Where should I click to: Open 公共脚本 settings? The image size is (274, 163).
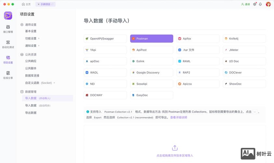[31, 68]
